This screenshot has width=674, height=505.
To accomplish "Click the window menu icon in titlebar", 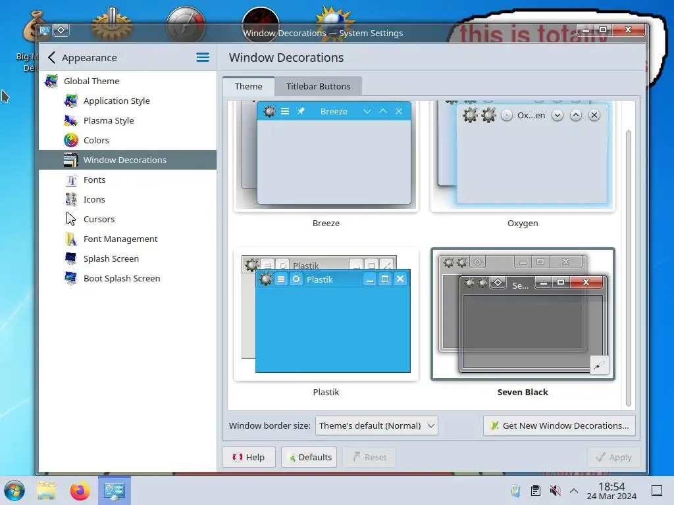I will [45, 30].
